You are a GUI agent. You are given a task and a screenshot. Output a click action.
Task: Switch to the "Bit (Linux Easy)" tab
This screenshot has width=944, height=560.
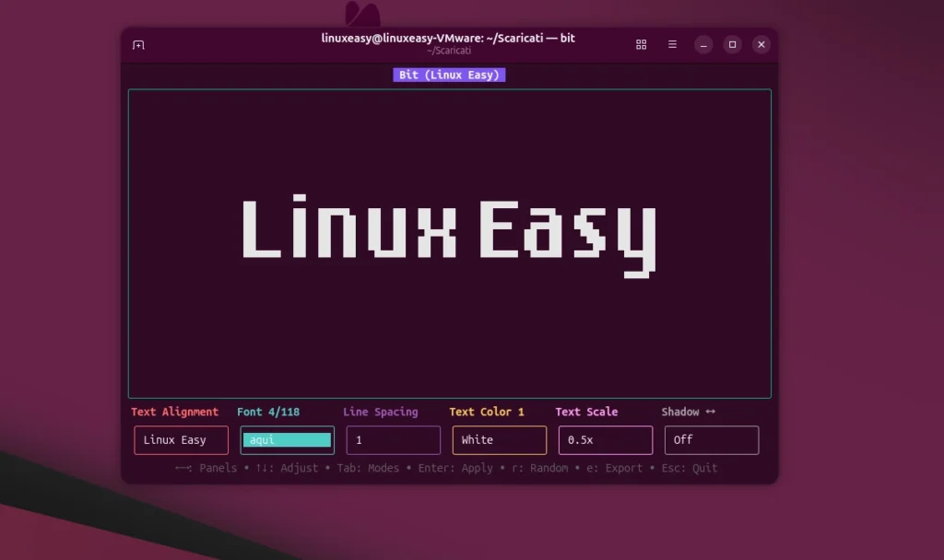tap(449, 75)
